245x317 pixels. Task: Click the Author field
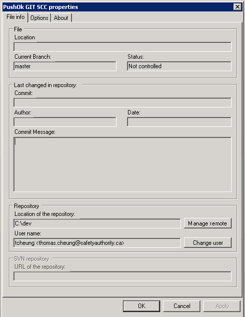point(65,122)
